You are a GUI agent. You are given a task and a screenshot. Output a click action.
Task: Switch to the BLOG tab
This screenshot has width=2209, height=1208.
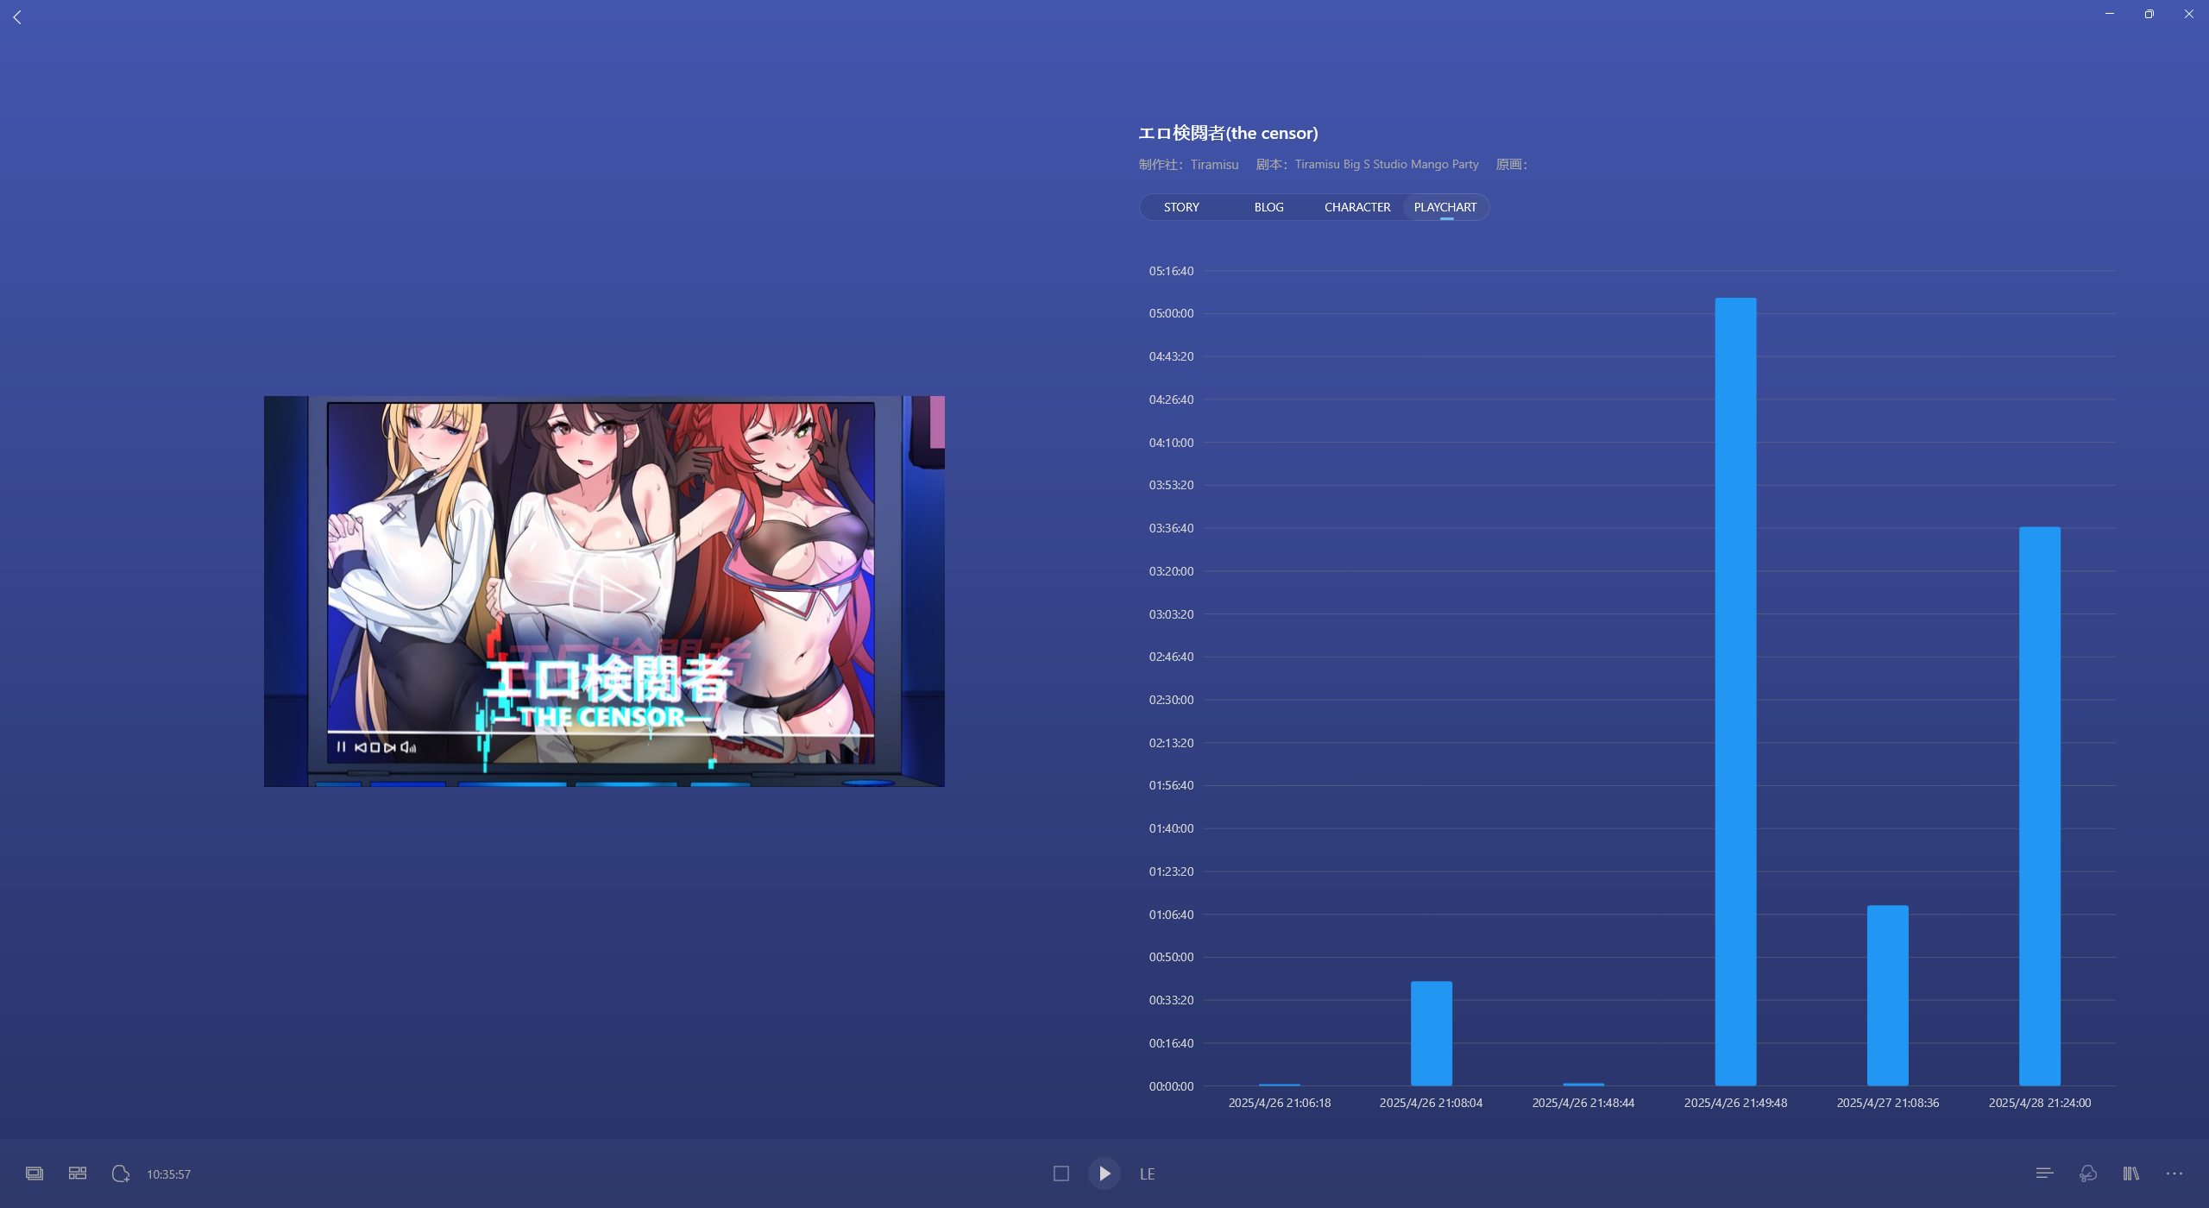click(1268, 207)
